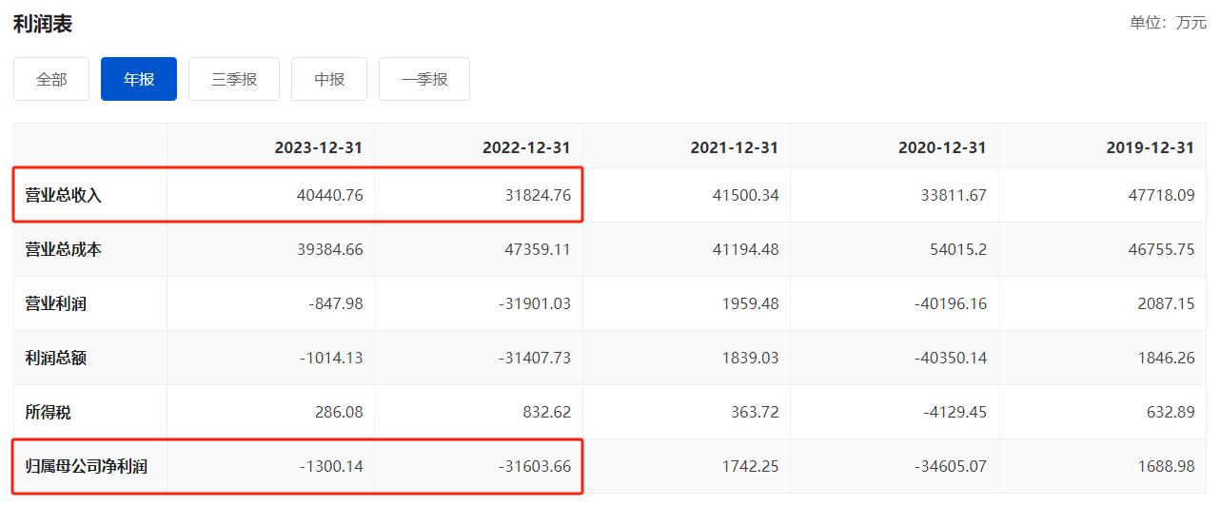Open the 三季报 tab

point(234,79)
